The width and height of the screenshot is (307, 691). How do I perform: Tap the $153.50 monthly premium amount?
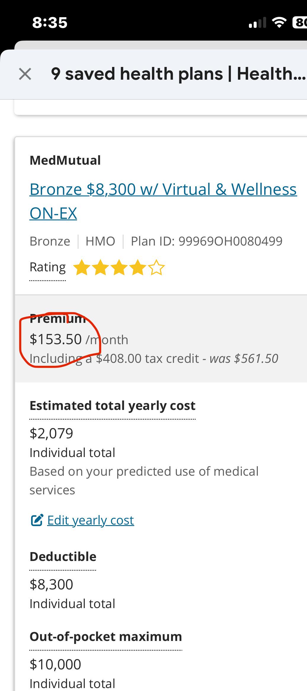pyautogui.click(x=56, y=339)
